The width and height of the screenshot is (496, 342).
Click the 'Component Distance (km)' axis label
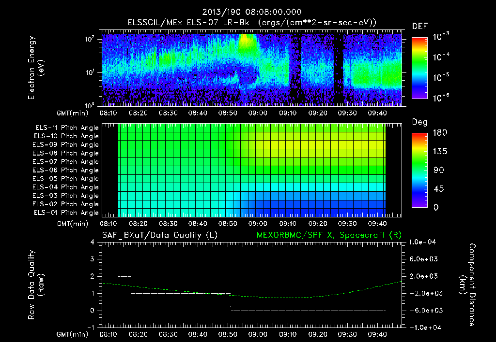click(467, 285)
